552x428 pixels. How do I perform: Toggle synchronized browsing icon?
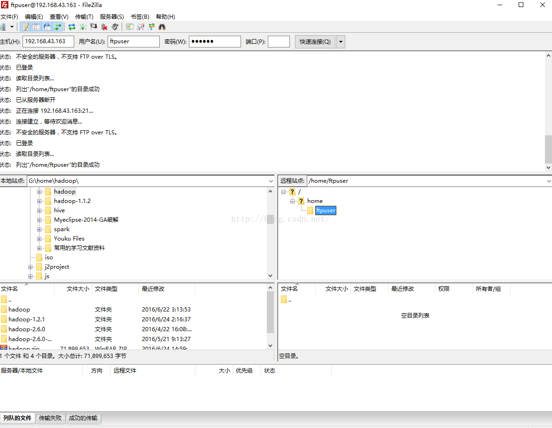point(151,27)
